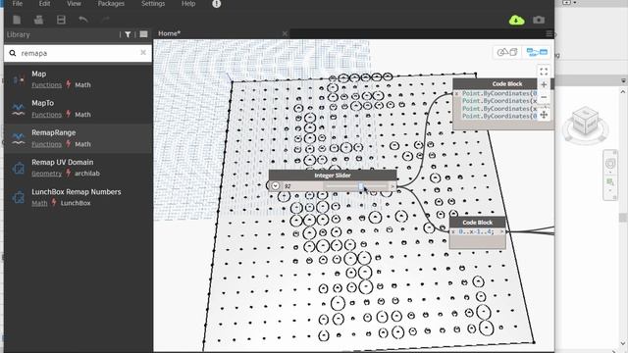Click the green cloud download icon
Screen dimensions: 628x353
click(517, 20)
